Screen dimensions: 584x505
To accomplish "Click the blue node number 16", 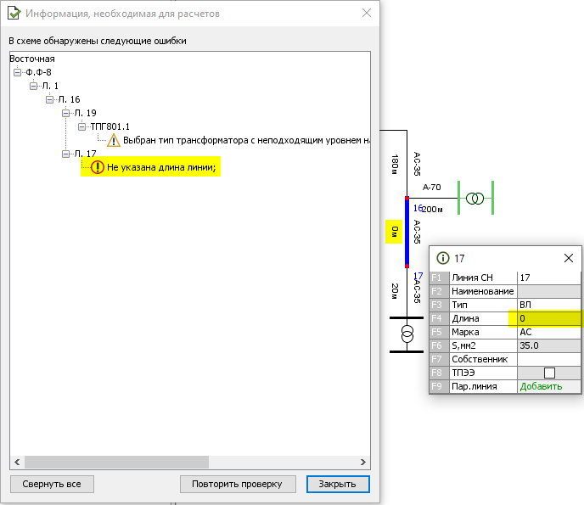I will point(418,208).
